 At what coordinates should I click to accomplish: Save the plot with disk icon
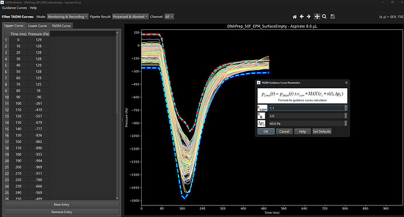tap(333, 17)
